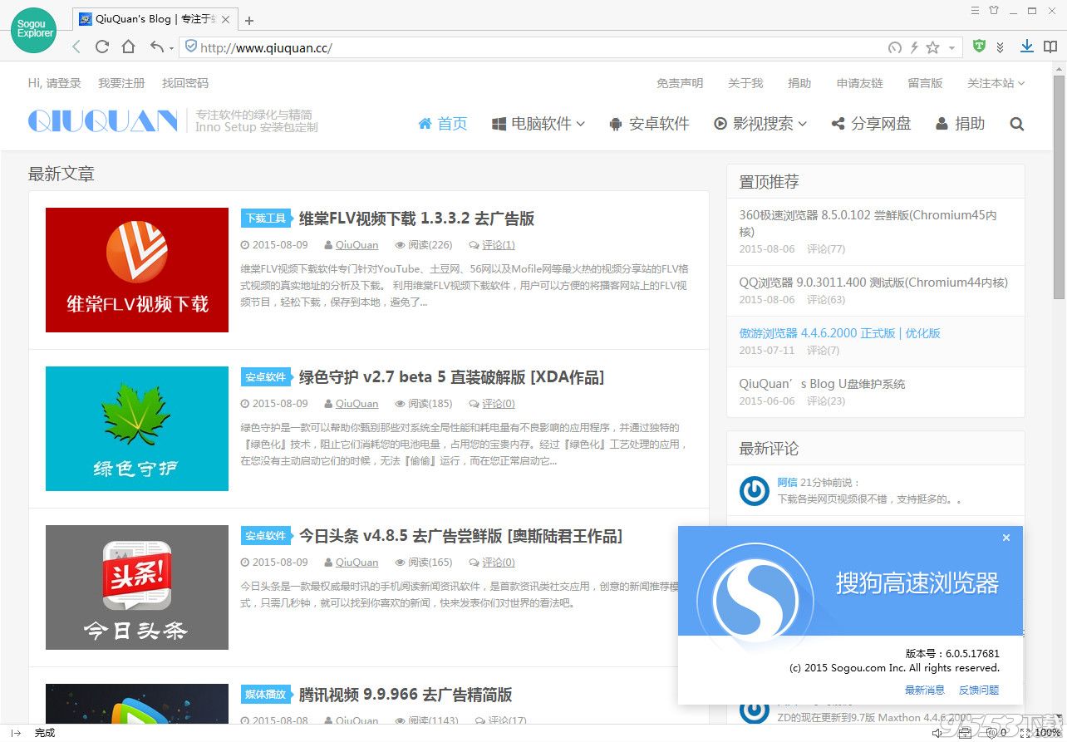Open the 申请友链 link
Image resolution: width=1067 pixels, height=742 pixels.
(x=860, y=83)
